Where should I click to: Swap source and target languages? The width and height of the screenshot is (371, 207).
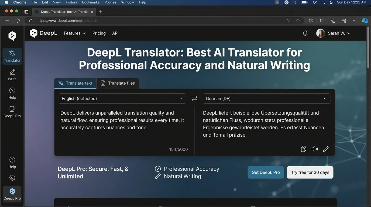coord(194,99)
